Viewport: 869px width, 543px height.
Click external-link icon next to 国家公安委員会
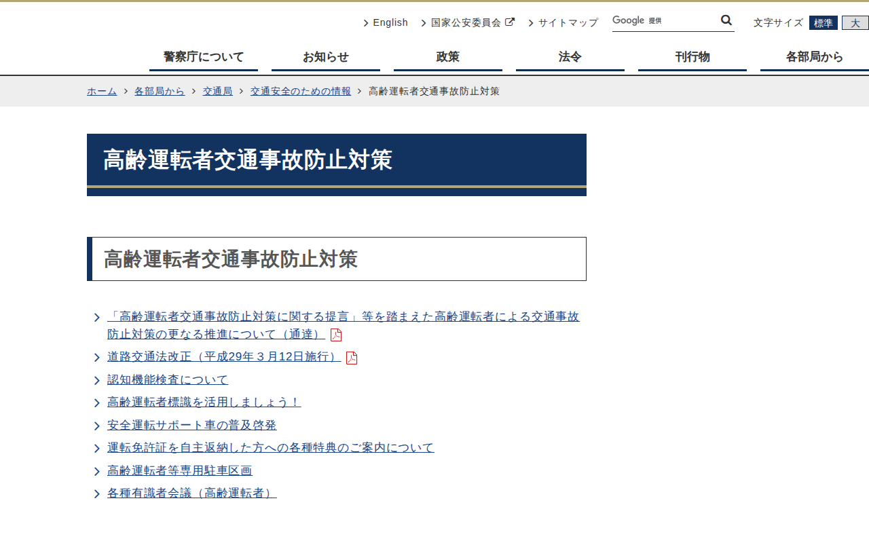pos(510,22)
